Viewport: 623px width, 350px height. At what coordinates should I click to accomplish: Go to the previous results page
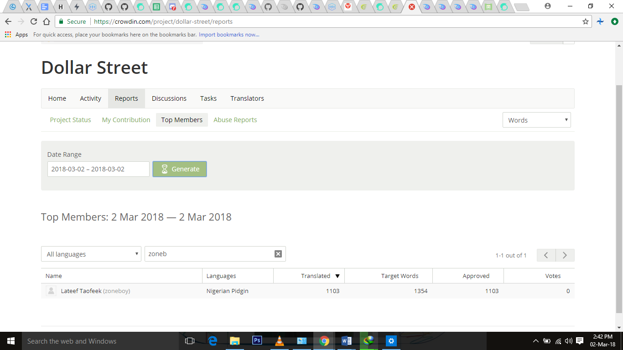[546, 255]
